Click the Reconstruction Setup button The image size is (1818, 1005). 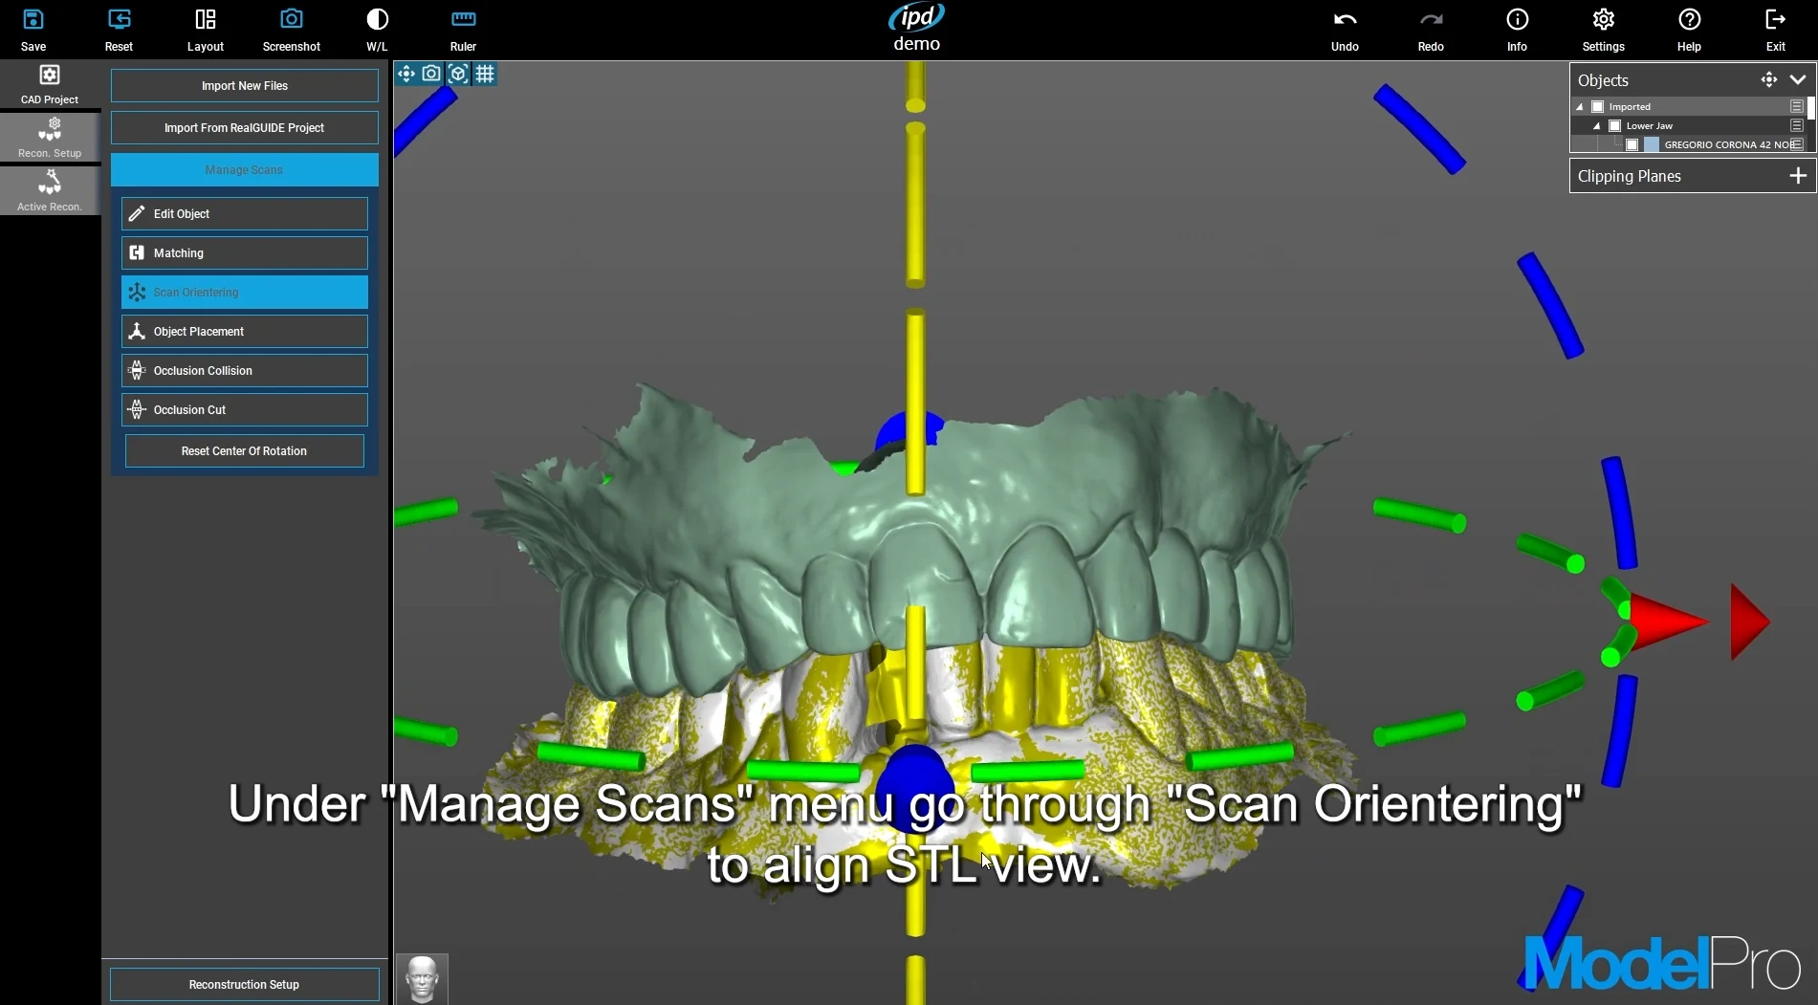pos(245,984)
